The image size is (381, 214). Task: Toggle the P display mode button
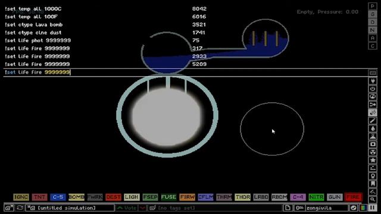pos(373,6)
